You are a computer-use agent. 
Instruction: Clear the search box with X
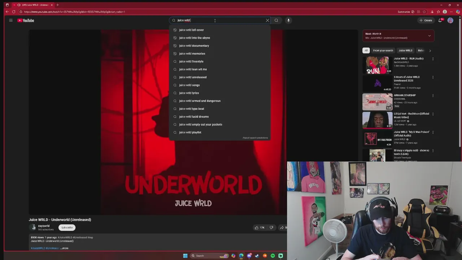tap(267, 20)
